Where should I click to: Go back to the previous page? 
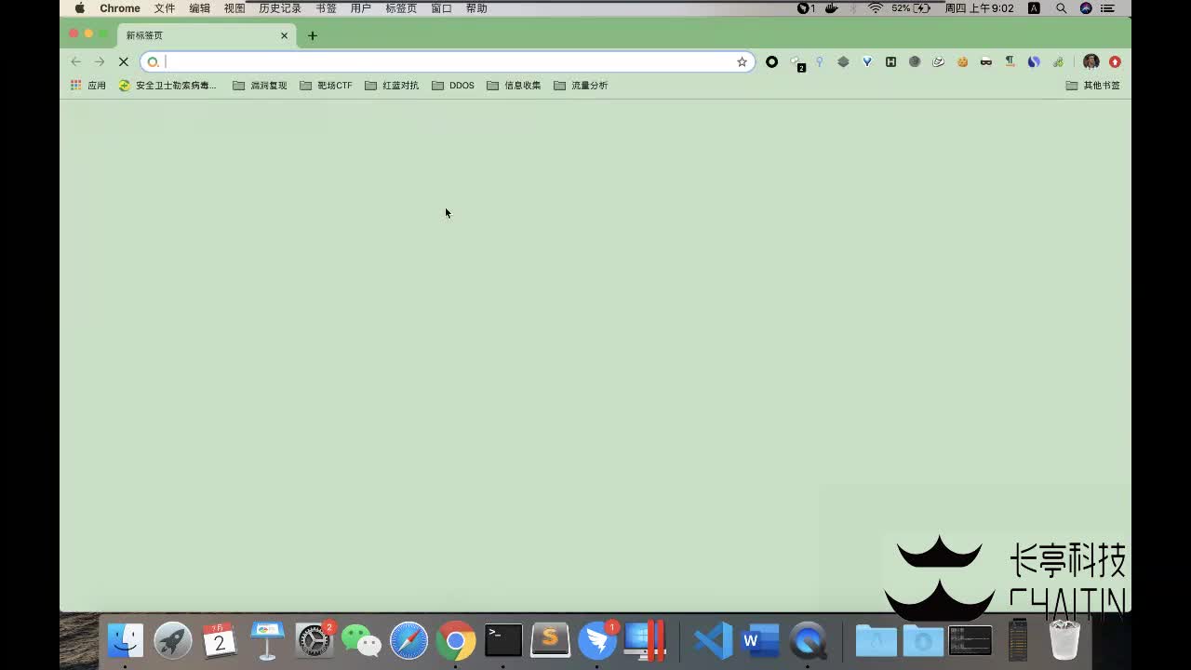tap(76, 61)
